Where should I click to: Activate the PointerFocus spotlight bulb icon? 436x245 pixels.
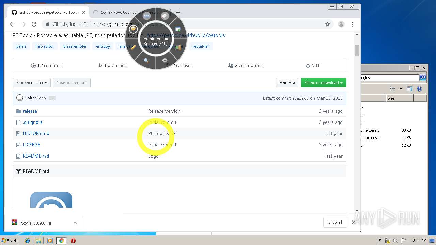(133, 29)
